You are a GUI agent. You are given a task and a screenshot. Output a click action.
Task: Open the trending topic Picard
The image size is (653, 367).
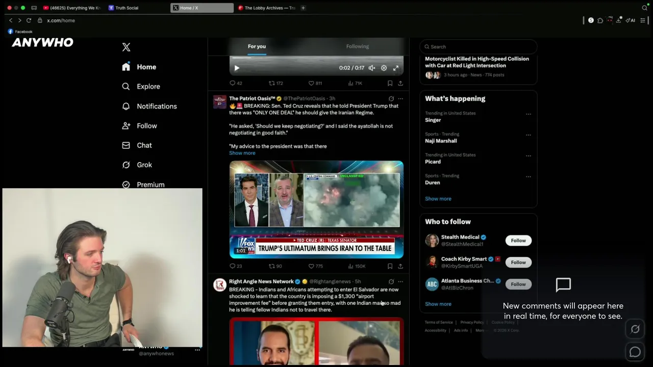[x=433, y=162]
